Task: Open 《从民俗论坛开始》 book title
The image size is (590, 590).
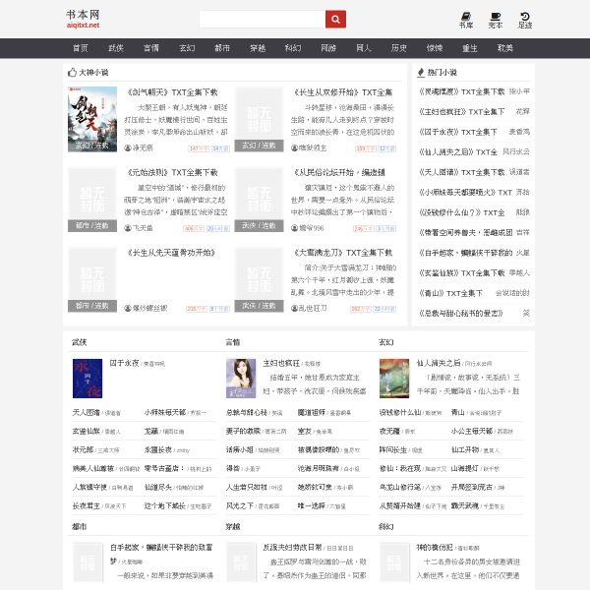Action: coord(340,173)
